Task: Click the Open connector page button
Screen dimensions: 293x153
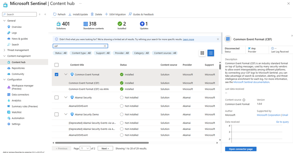Action: pos(241,149)
